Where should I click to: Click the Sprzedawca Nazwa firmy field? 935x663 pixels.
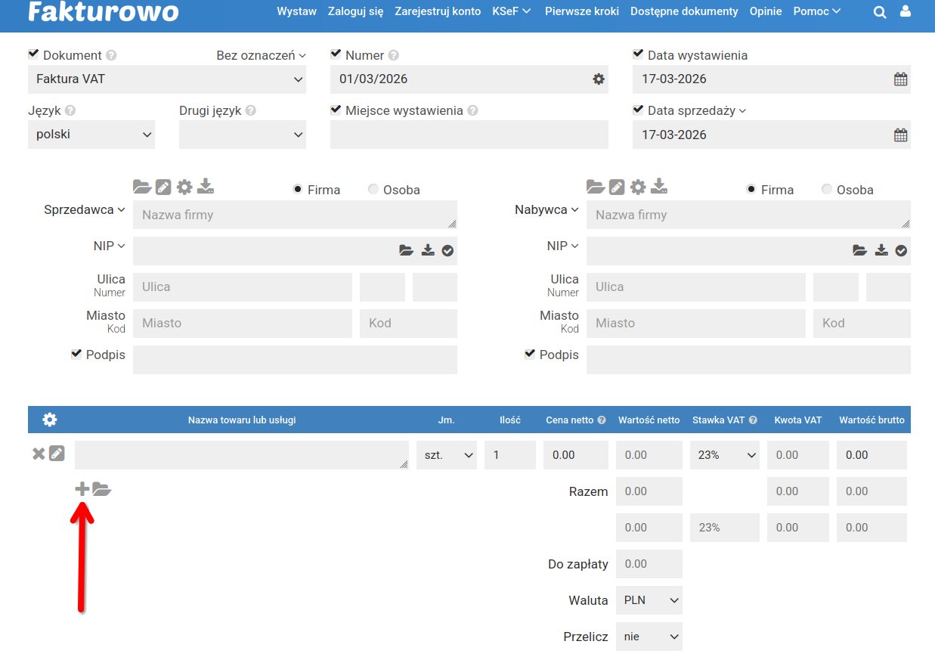[x=295, y=215]
